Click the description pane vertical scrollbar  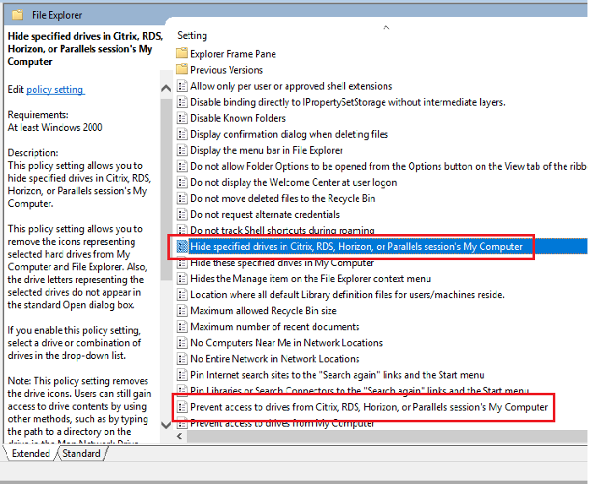[165, 253]
